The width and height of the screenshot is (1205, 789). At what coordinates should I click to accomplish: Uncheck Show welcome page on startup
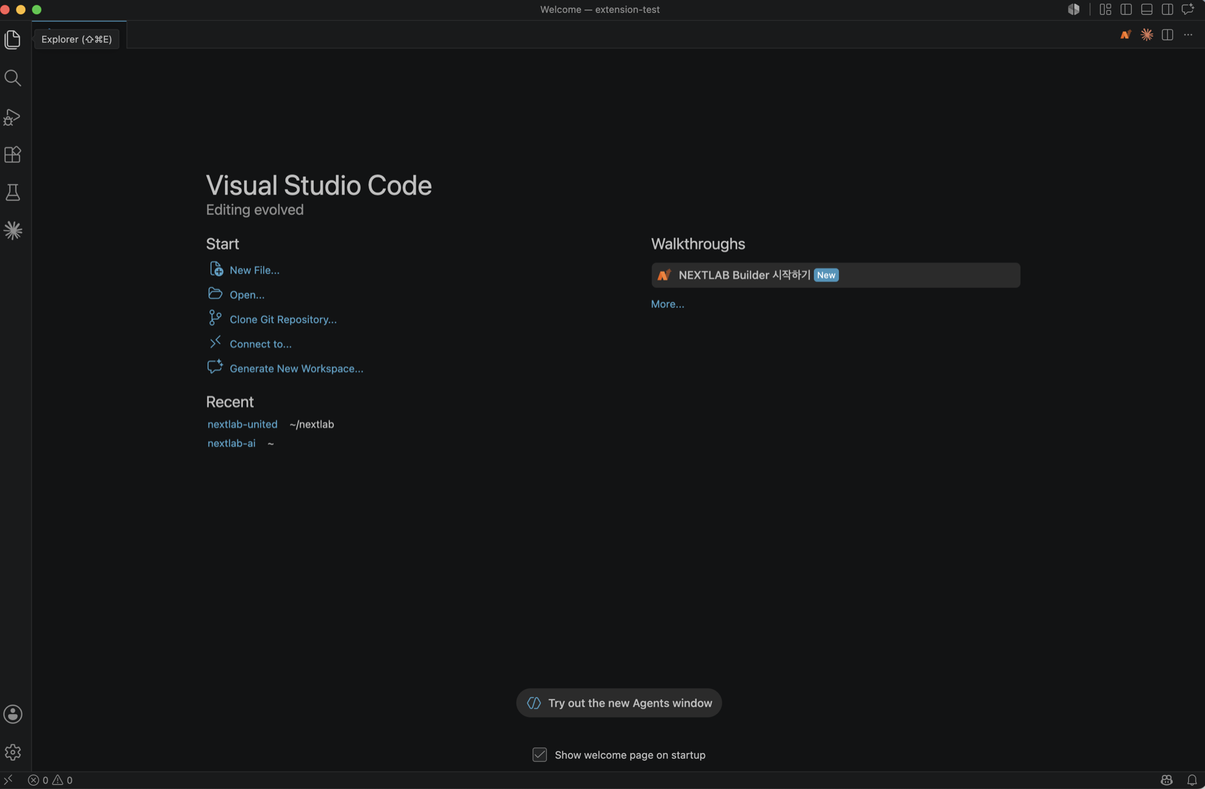pyautogui.click(x=540, y=755)
